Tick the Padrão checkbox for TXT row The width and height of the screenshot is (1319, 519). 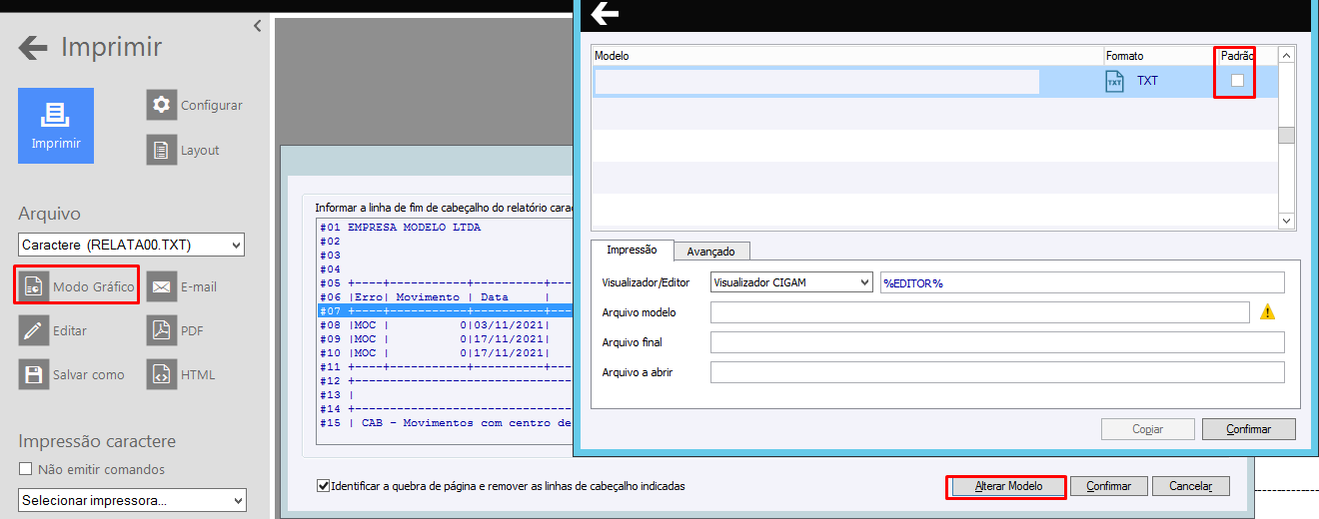(1237, 81)
